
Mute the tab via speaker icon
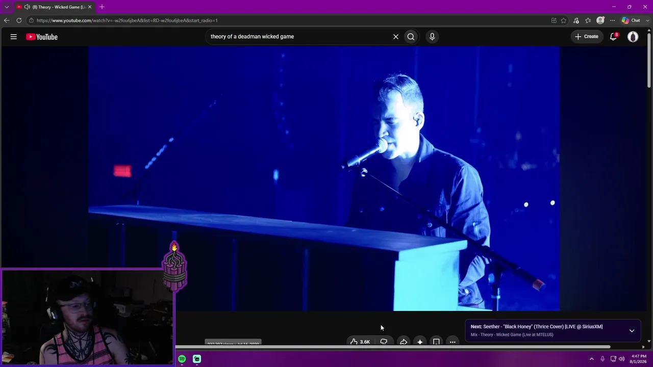(27, 7)
